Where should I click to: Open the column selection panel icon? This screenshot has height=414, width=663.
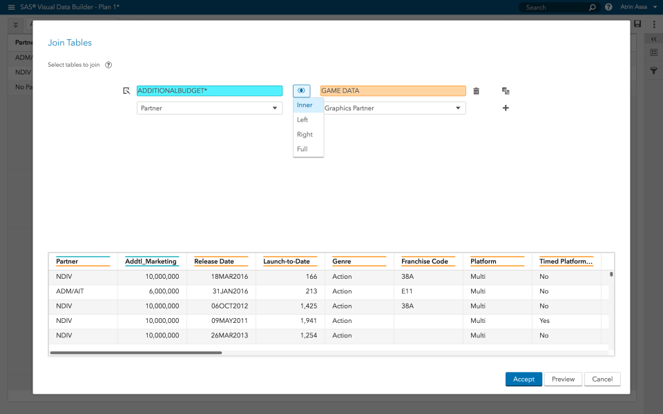pos(653,52)
